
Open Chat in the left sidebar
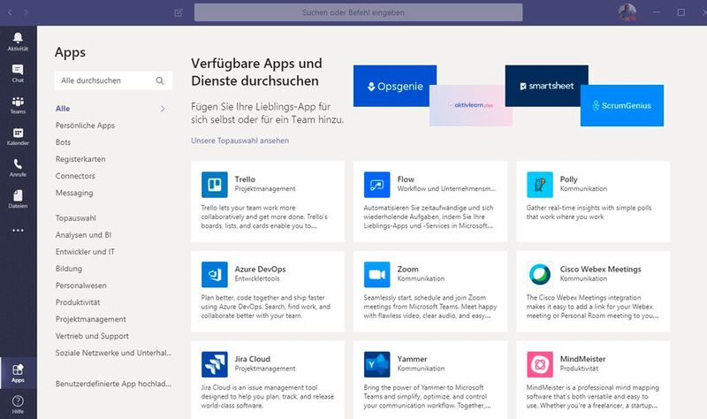tap(18, 72)
